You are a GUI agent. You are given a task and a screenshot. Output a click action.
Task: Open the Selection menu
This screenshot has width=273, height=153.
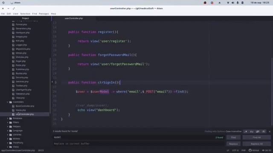pos(25,14)
